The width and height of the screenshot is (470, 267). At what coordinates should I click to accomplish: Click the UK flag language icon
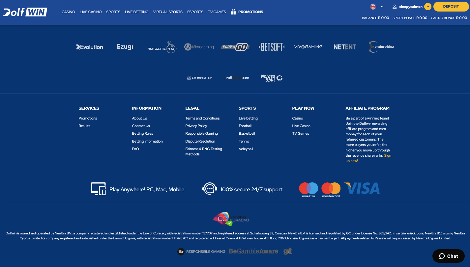point(373,7)
